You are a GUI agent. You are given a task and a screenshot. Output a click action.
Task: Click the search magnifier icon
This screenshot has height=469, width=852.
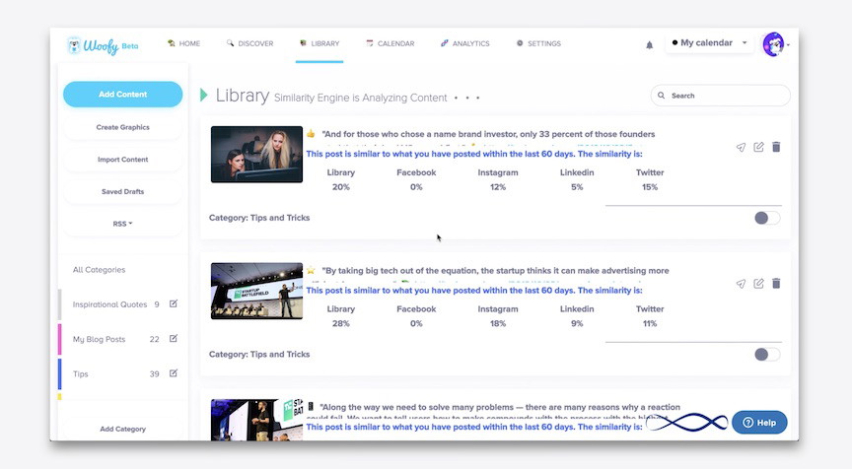[x=662, y=96]
